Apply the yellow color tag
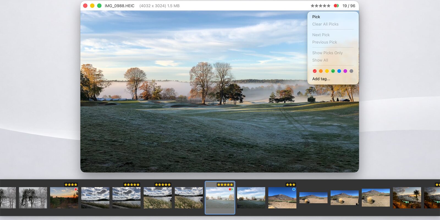440x220 pixels. point(327,71)
